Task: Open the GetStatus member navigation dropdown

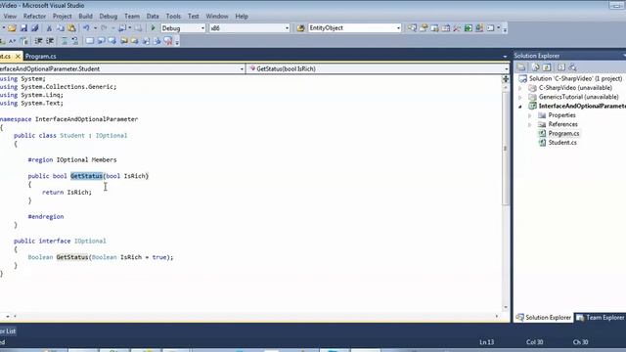Action: point(507,69)
